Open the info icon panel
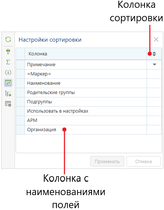The width and height of the screenshot is (164, 210). [8, 72]
